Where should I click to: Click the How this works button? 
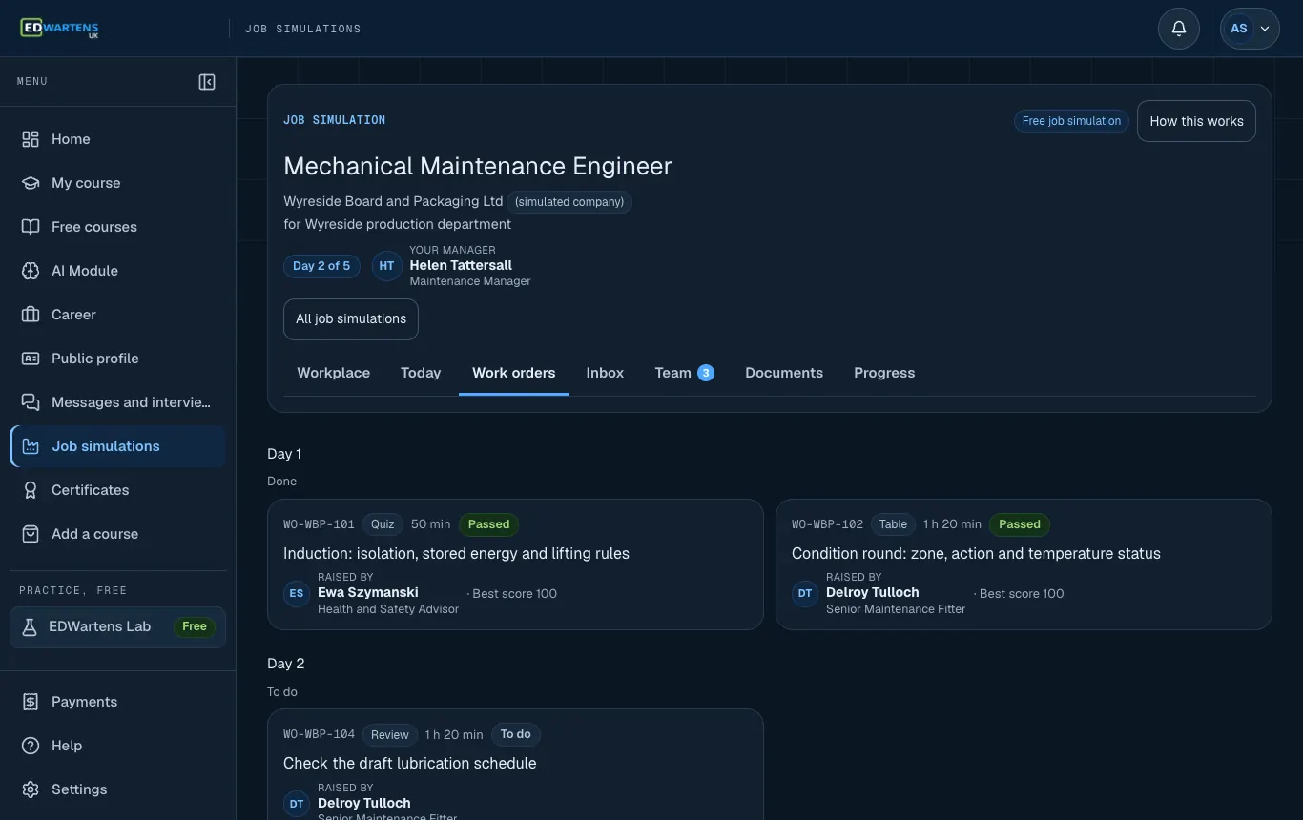coord(1196,121)
